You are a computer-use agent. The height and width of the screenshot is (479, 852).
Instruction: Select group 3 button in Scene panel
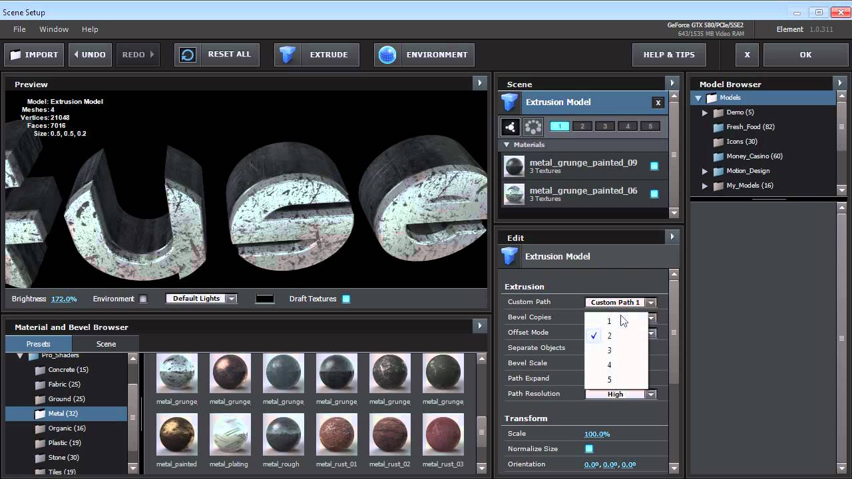tap(605, 126)
